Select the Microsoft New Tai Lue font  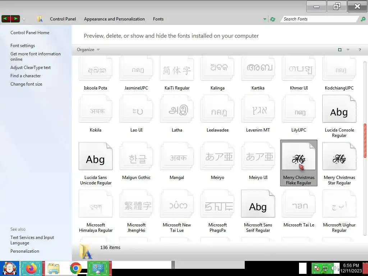click(177, 204)
